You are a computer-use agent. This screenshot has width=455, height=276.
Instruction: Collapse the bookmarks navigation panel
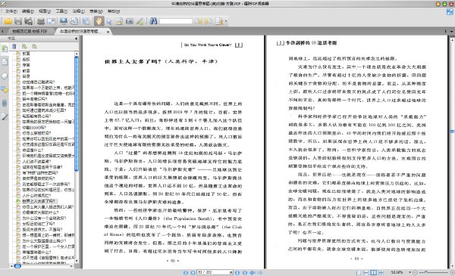77,39
